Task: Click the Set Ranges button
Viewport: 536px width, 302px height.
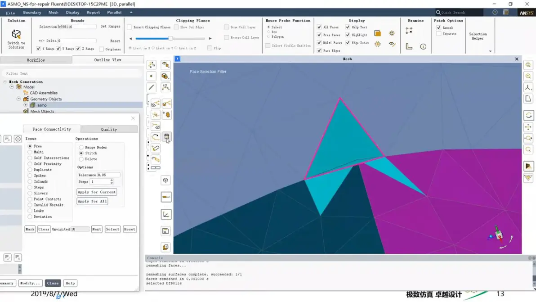Action: tap(111, 27)
